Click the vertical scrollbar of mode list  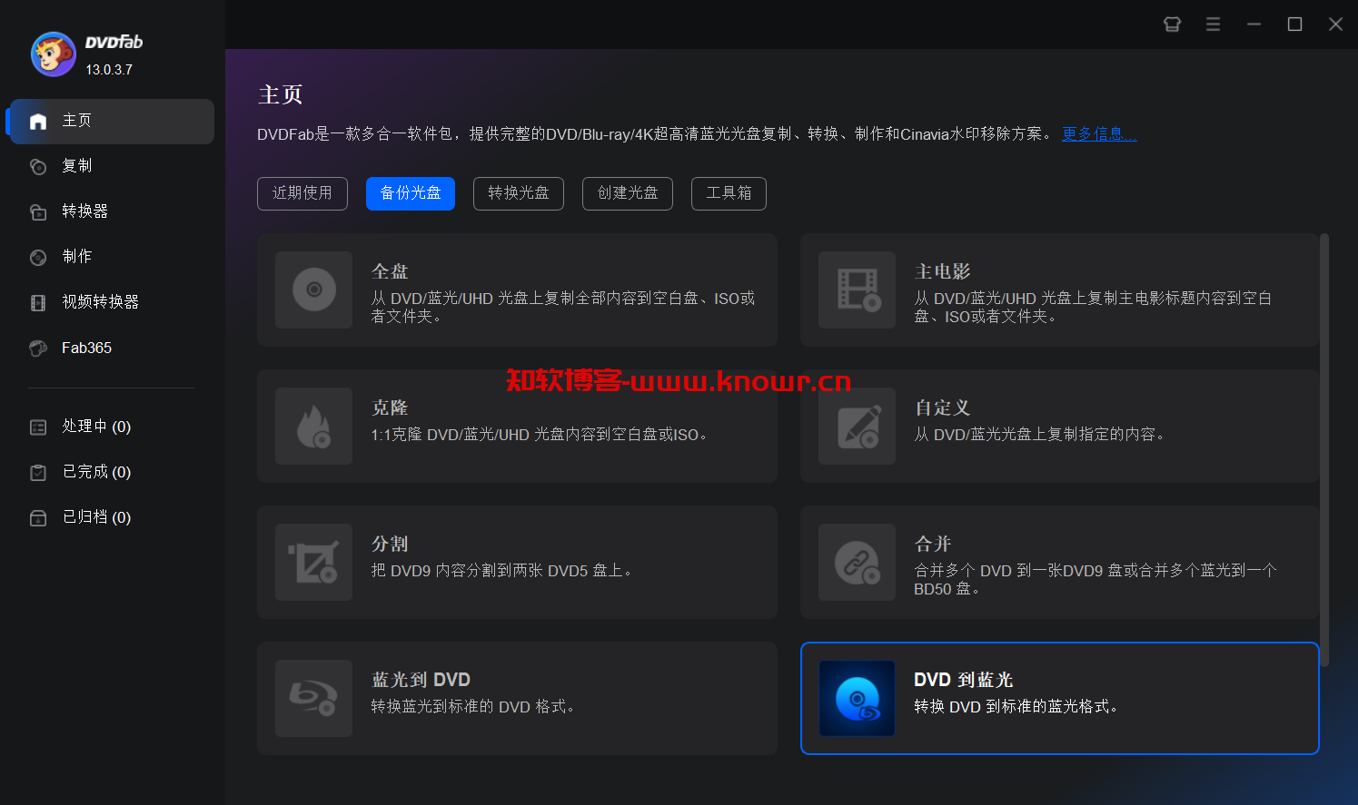[1324, 450]
